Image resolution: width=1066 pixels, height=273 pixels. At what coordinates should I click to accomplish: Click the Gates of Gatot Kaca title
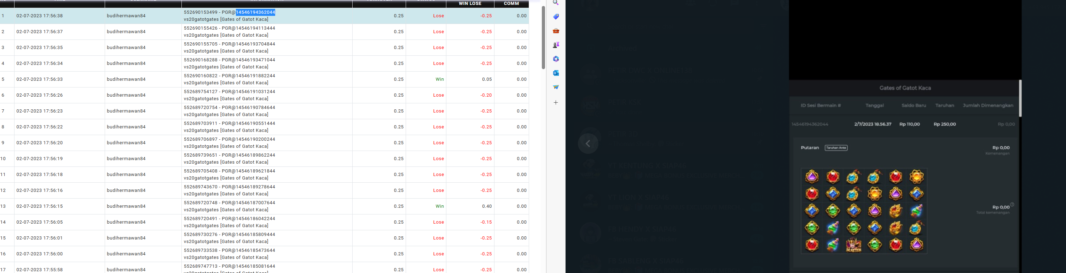[x=905, y=88]
